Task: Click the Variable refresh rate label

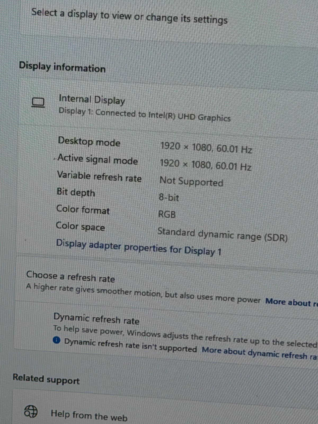Action: (99, 176)
